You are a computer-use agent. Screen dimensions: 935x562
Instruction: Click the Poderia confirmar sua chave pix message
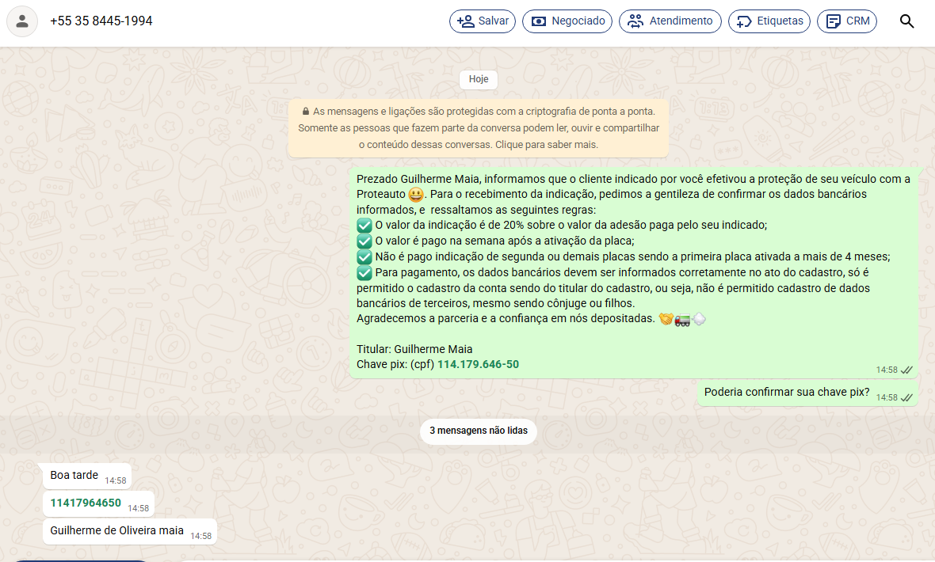click(x=786, y=392)
